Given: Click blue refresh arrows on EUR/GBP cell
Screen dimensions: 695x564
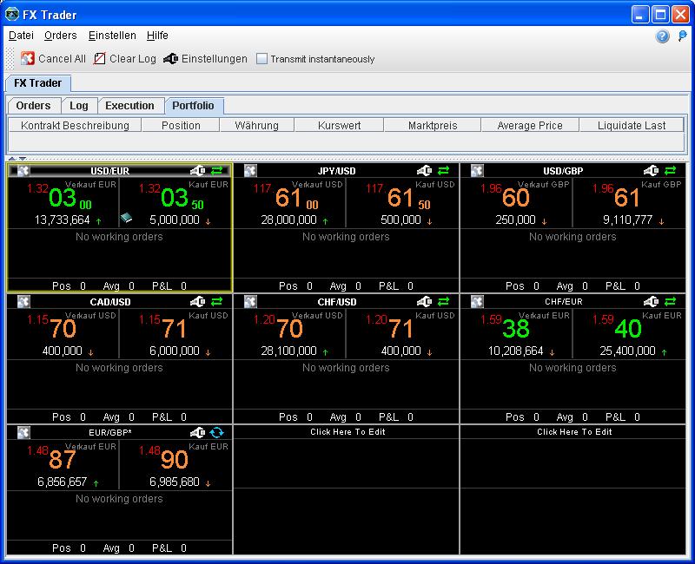Looking at the screenshot, I should click(216, 432).
